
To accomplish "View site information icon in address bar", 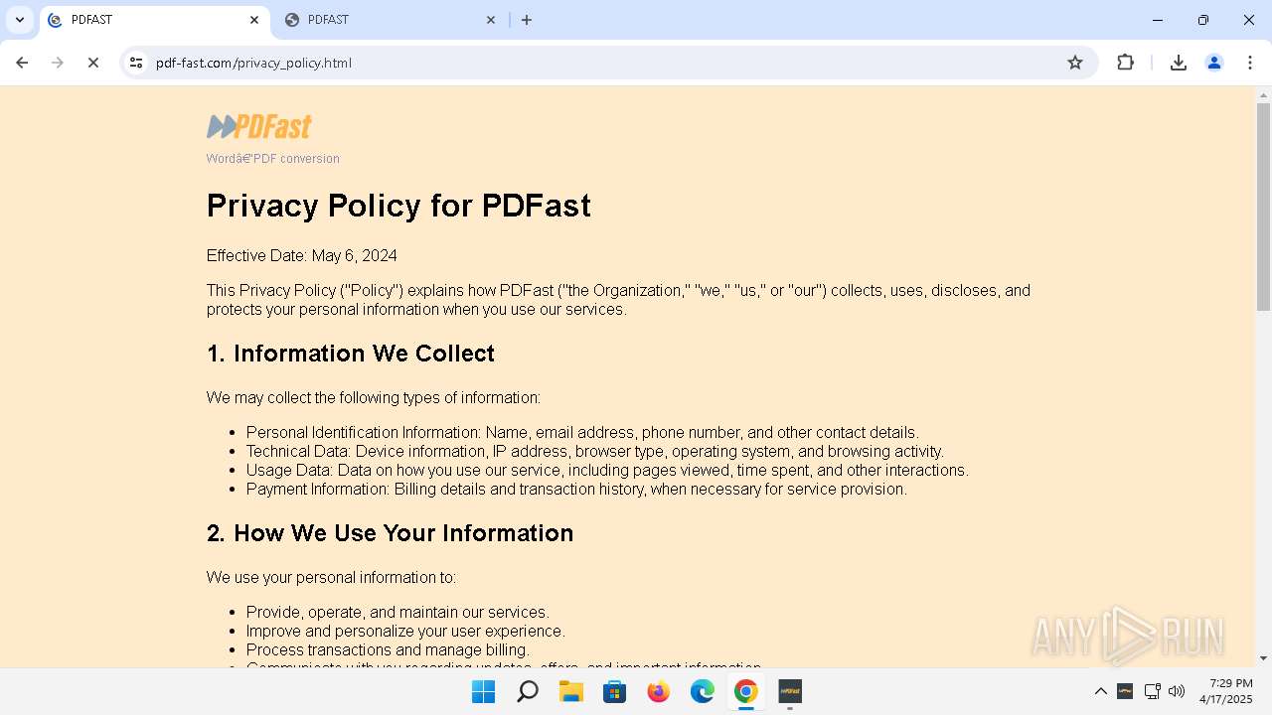I will (137, 63).
